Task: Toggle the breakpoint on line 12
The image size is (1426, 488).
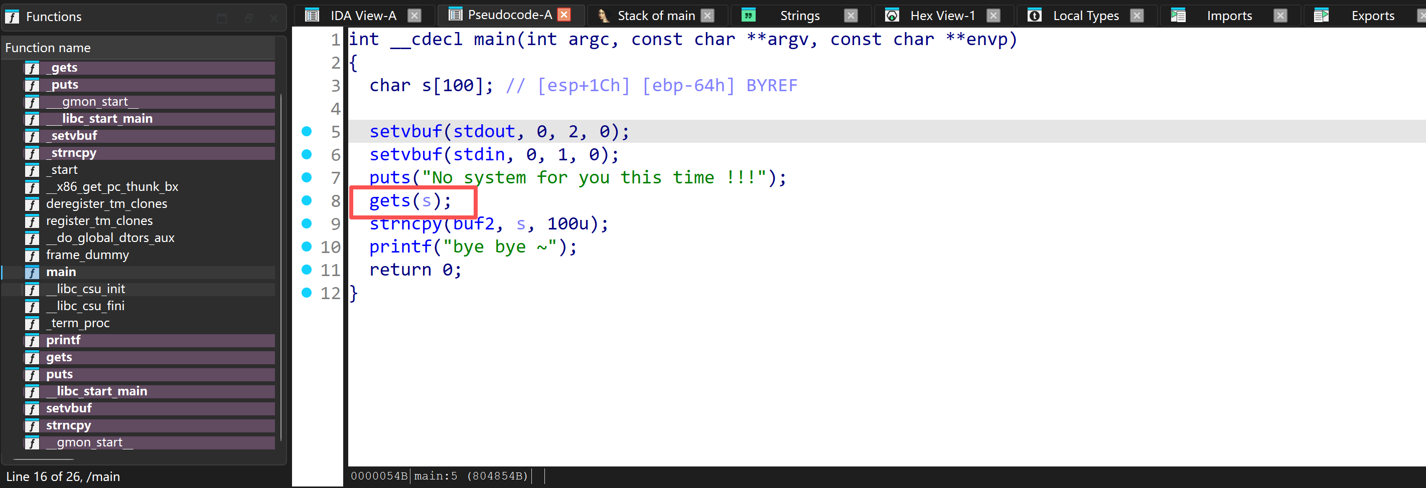Action: [x=307, y=293]
